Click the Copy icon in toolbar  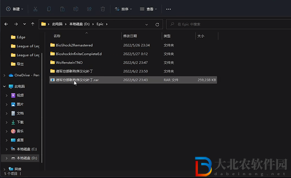(x=49, y=9)
